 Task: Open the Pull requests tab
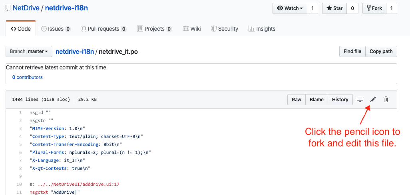click(x=104, y=29)
